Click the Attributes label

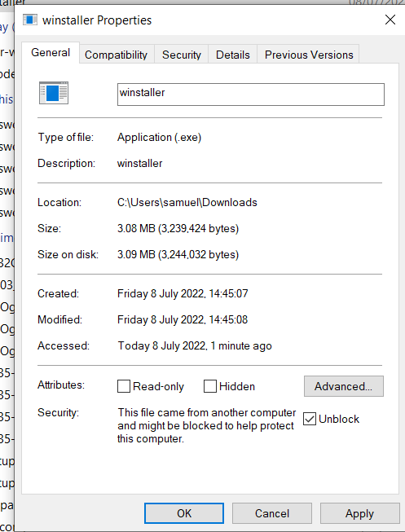pos(61,385)
